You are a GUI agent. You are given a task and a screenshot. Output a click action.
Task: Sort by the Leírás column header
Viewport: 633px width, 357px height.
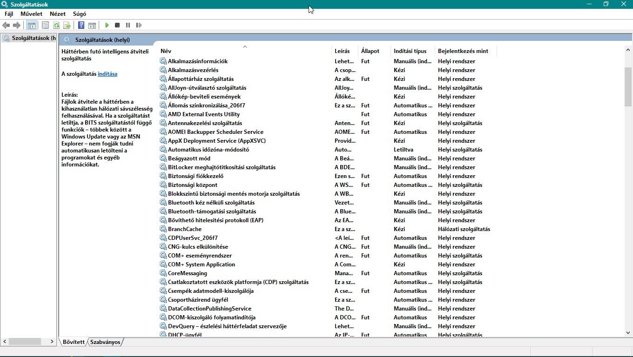[x=345, y=51]
